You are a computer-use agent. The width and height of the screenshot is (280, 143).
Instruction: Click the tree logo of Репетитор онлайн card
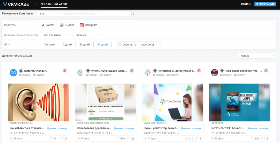[x=147, y=73]
